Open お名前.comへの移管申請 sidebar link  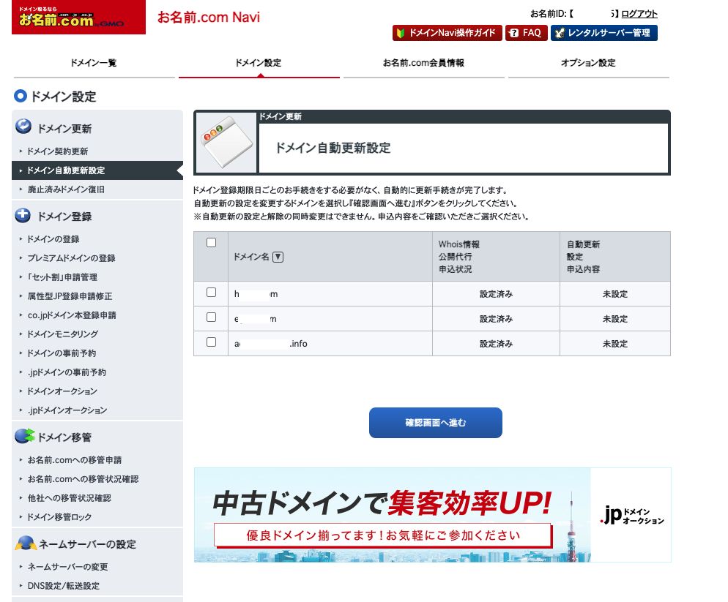[74, 459]
